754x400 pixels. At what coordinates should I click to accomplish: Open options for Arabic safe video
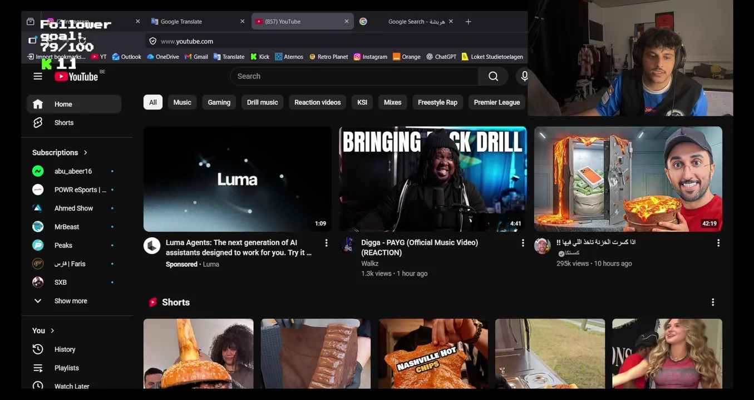click(718, 243)
